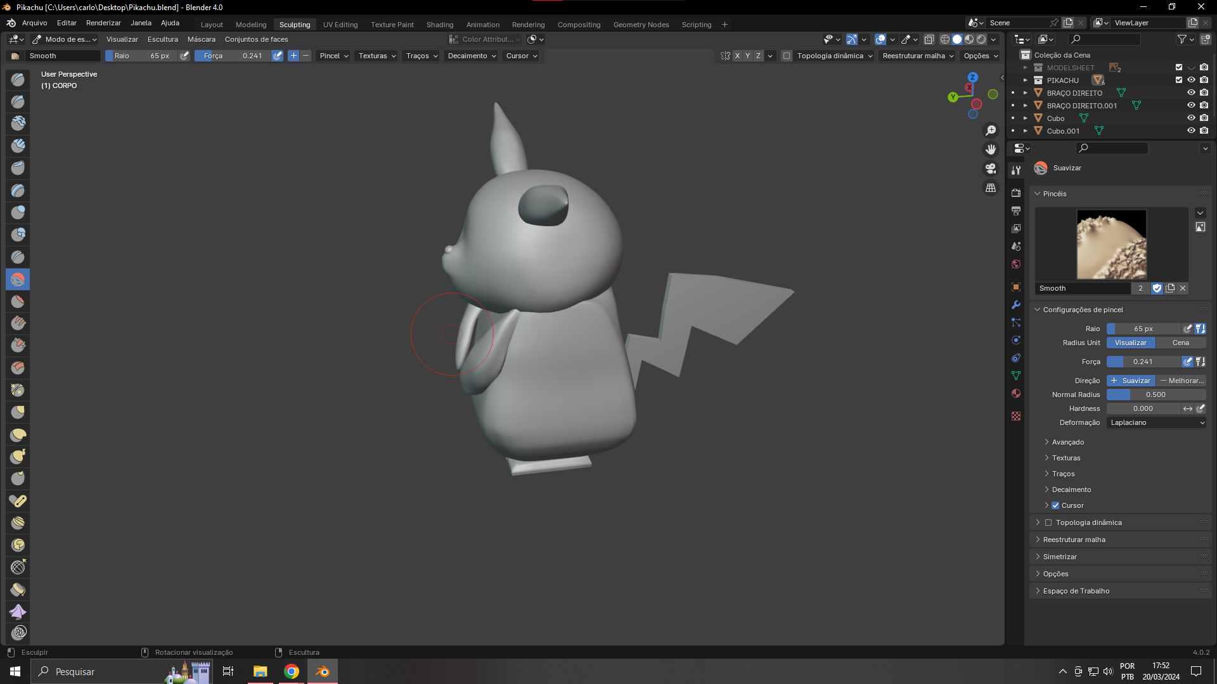
Task: Switch to the Shading workspace tab
Action: click(439, 25)
